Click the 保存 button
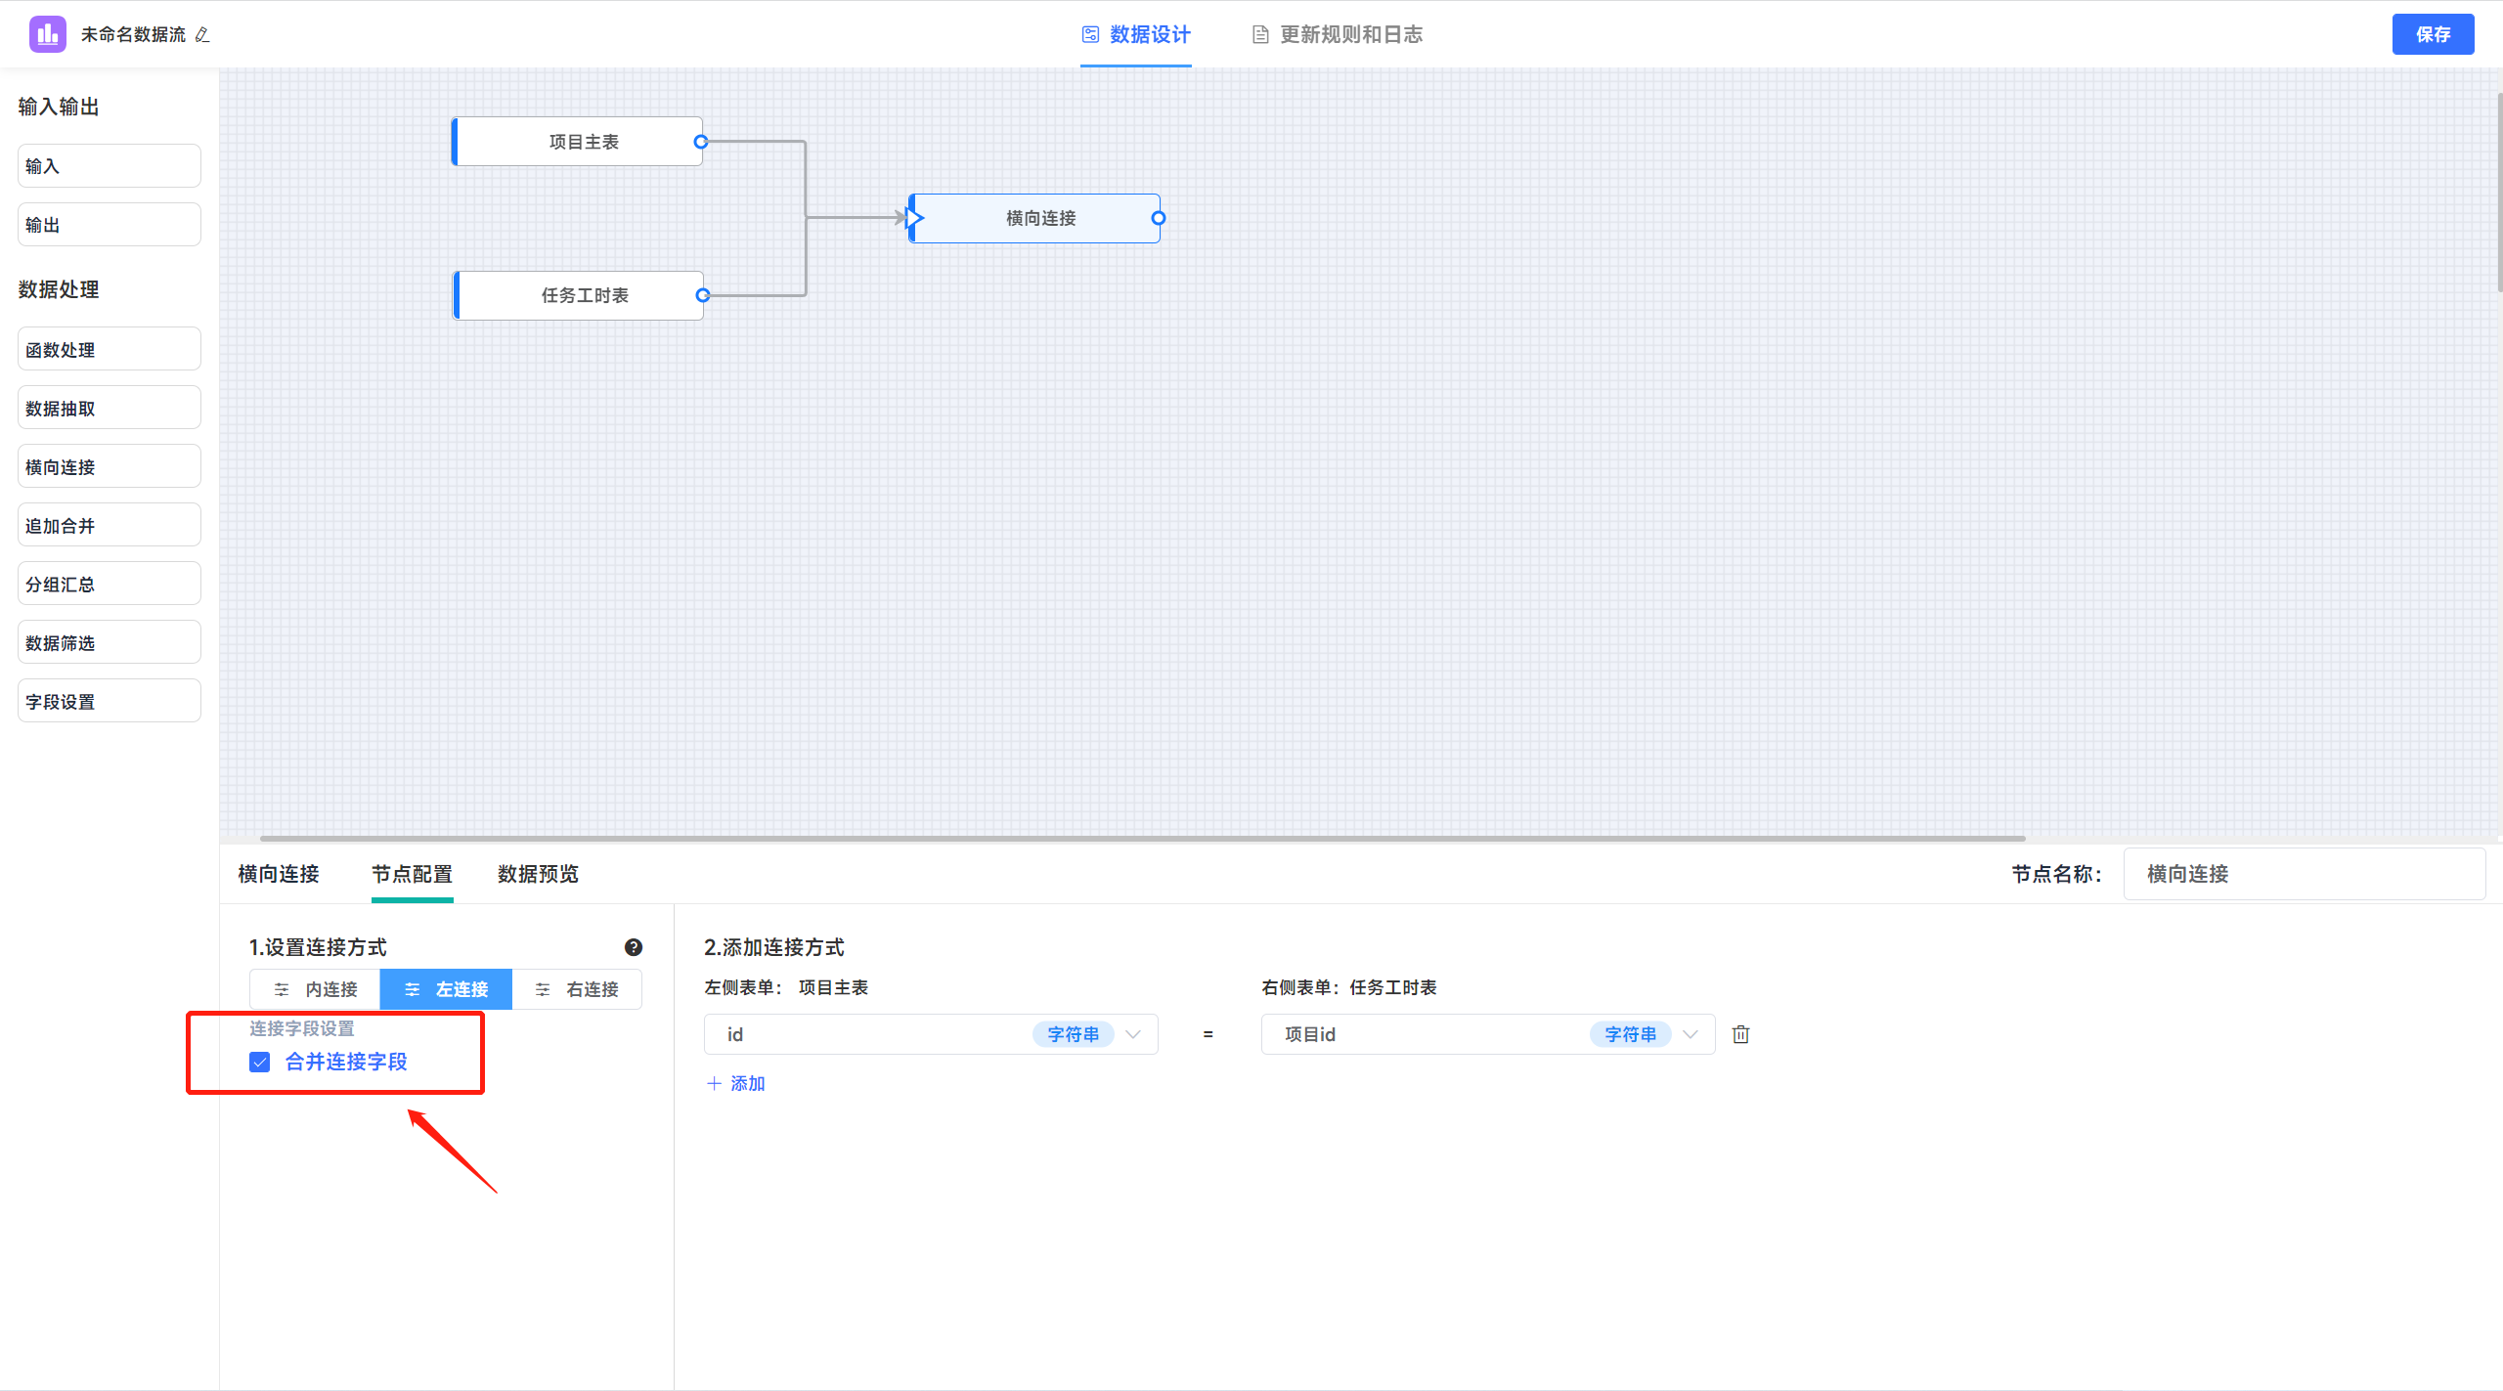This screenshot has width=2503, height=1391. (x=2433, y=34)
